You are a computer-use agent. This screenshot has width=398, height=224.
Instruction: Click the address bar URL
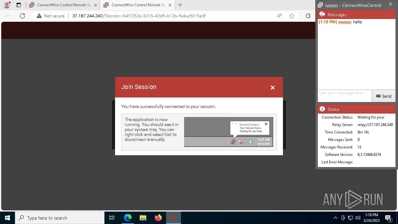pos(139,16)
